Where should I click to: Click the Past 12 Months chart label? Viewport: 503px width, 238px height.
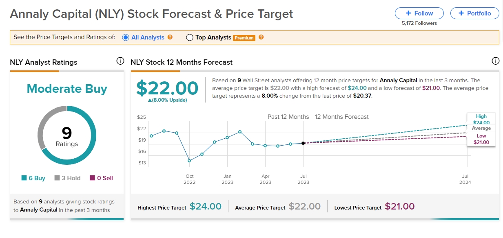point(288,117)
